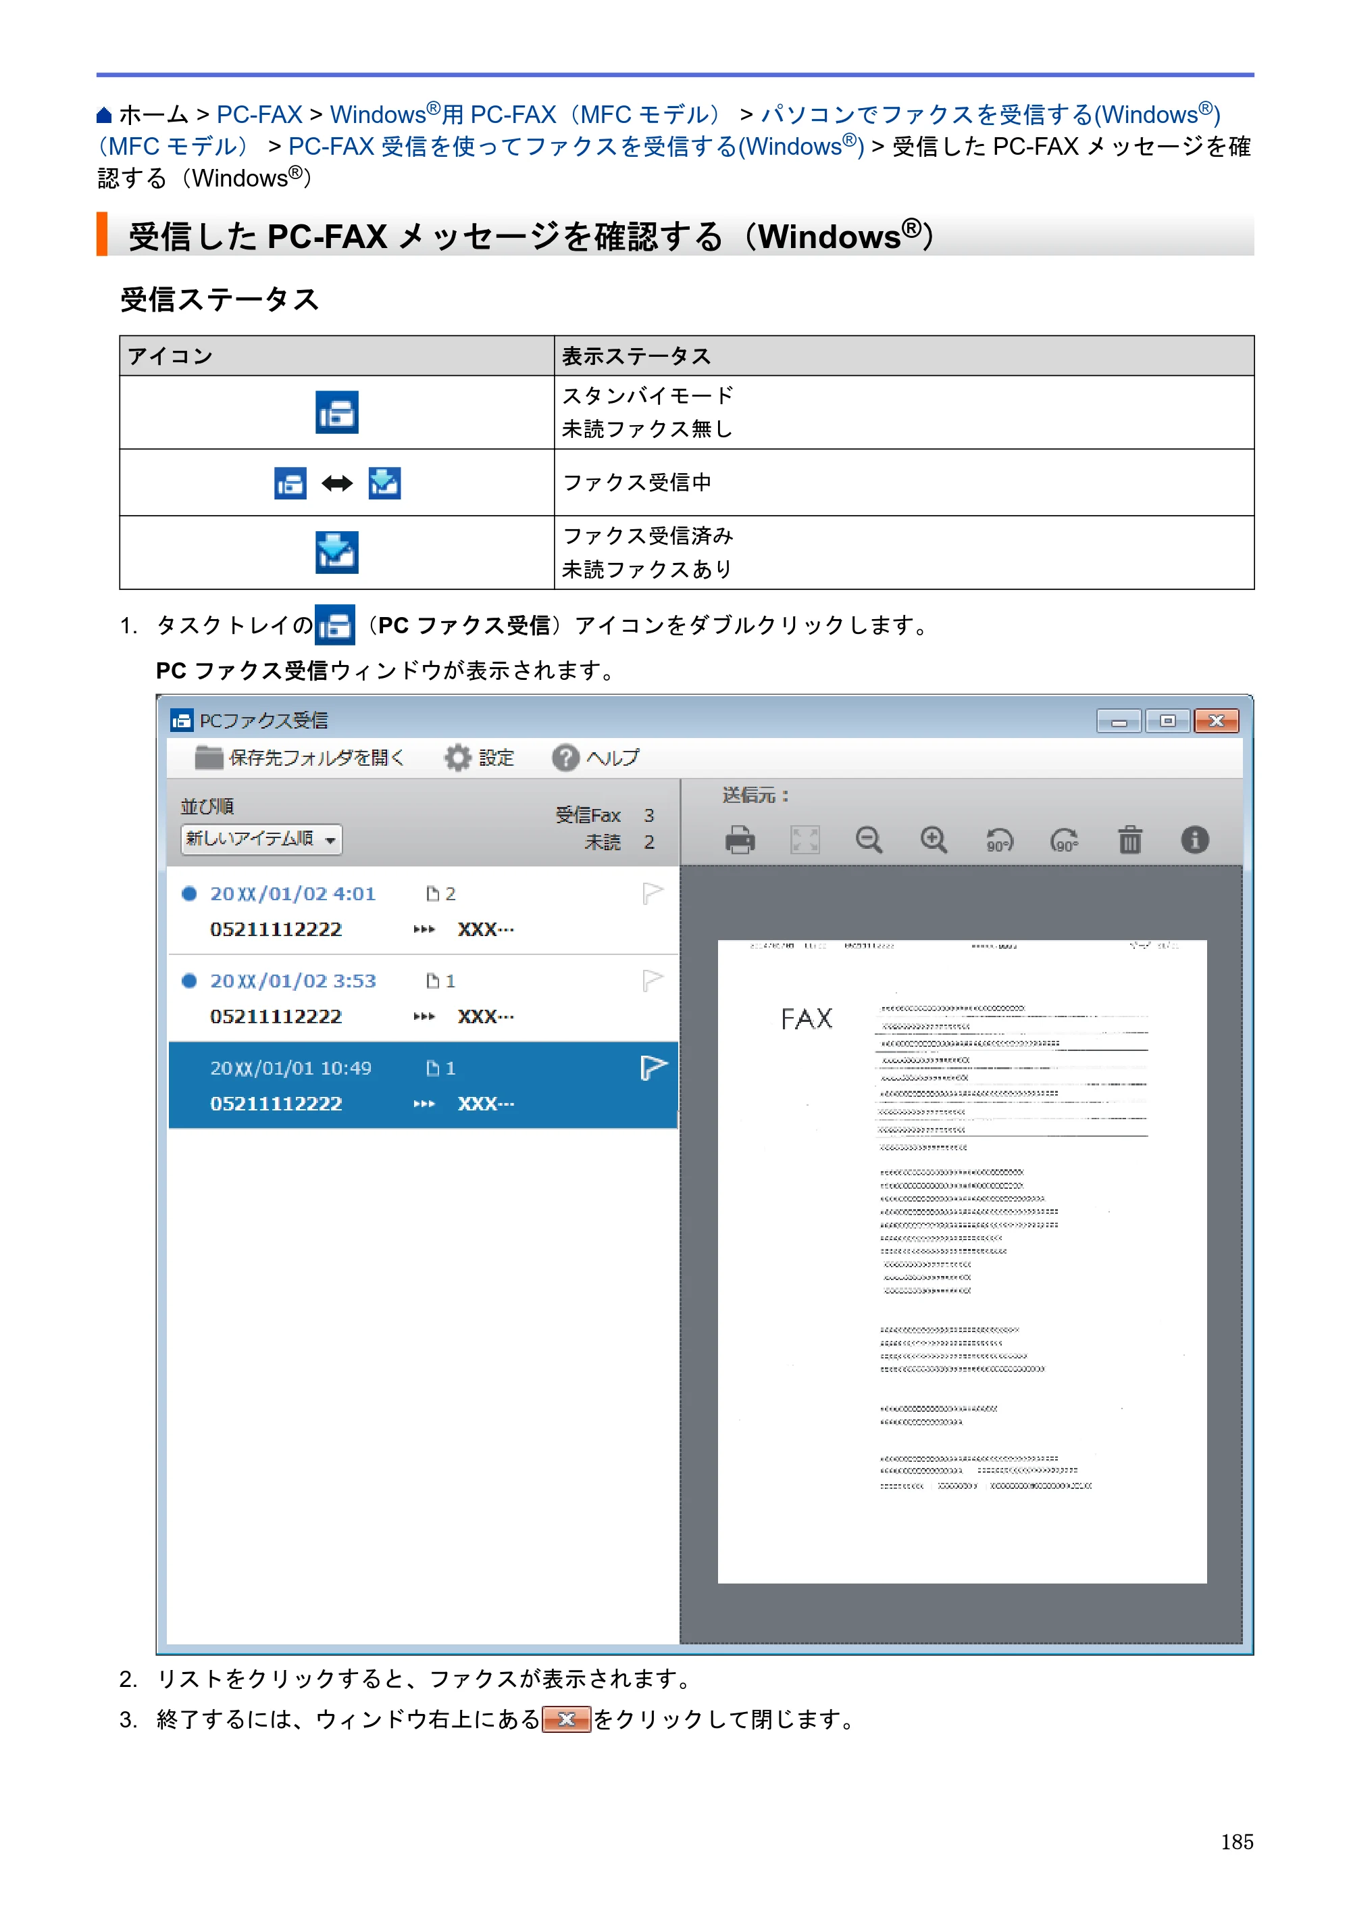Screen dimensions: 1351x1912
Task: Minimize the PCファクス受信 window
Action: pyautogui.click(x=1119, y=721)
